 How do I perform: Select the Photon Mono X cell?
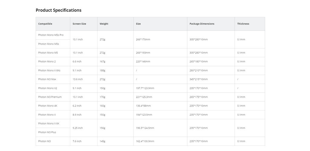click(x=53, y=115)
